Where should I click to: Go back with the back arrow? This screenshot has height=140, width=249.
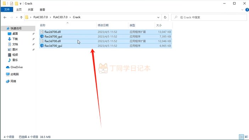tap(5, 17)
